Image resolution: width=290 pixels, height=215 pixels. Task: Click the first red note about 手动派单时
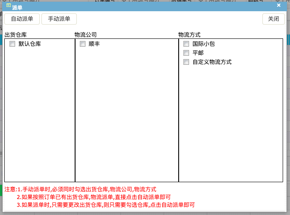tap(80, 189)
